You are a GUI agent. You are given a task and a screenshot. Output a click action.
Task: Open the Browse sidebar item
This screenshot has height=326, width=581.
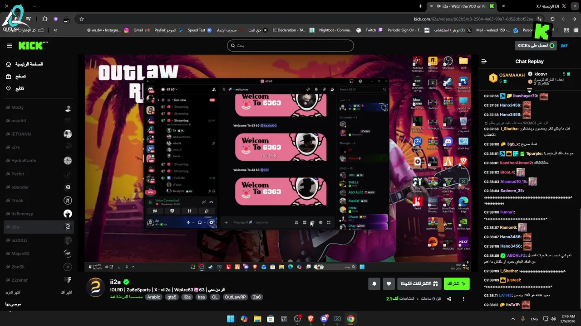tap(16, 77)
